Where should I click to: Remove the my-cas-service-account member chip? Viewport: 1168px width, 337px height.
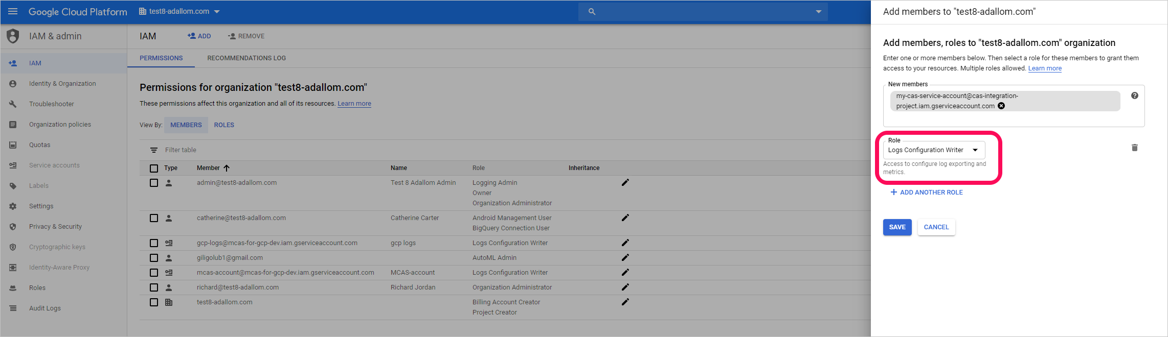click(x=1001, y=106)
